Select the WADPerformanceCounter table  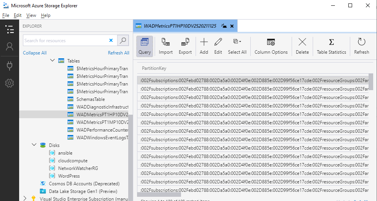point(102,130)
